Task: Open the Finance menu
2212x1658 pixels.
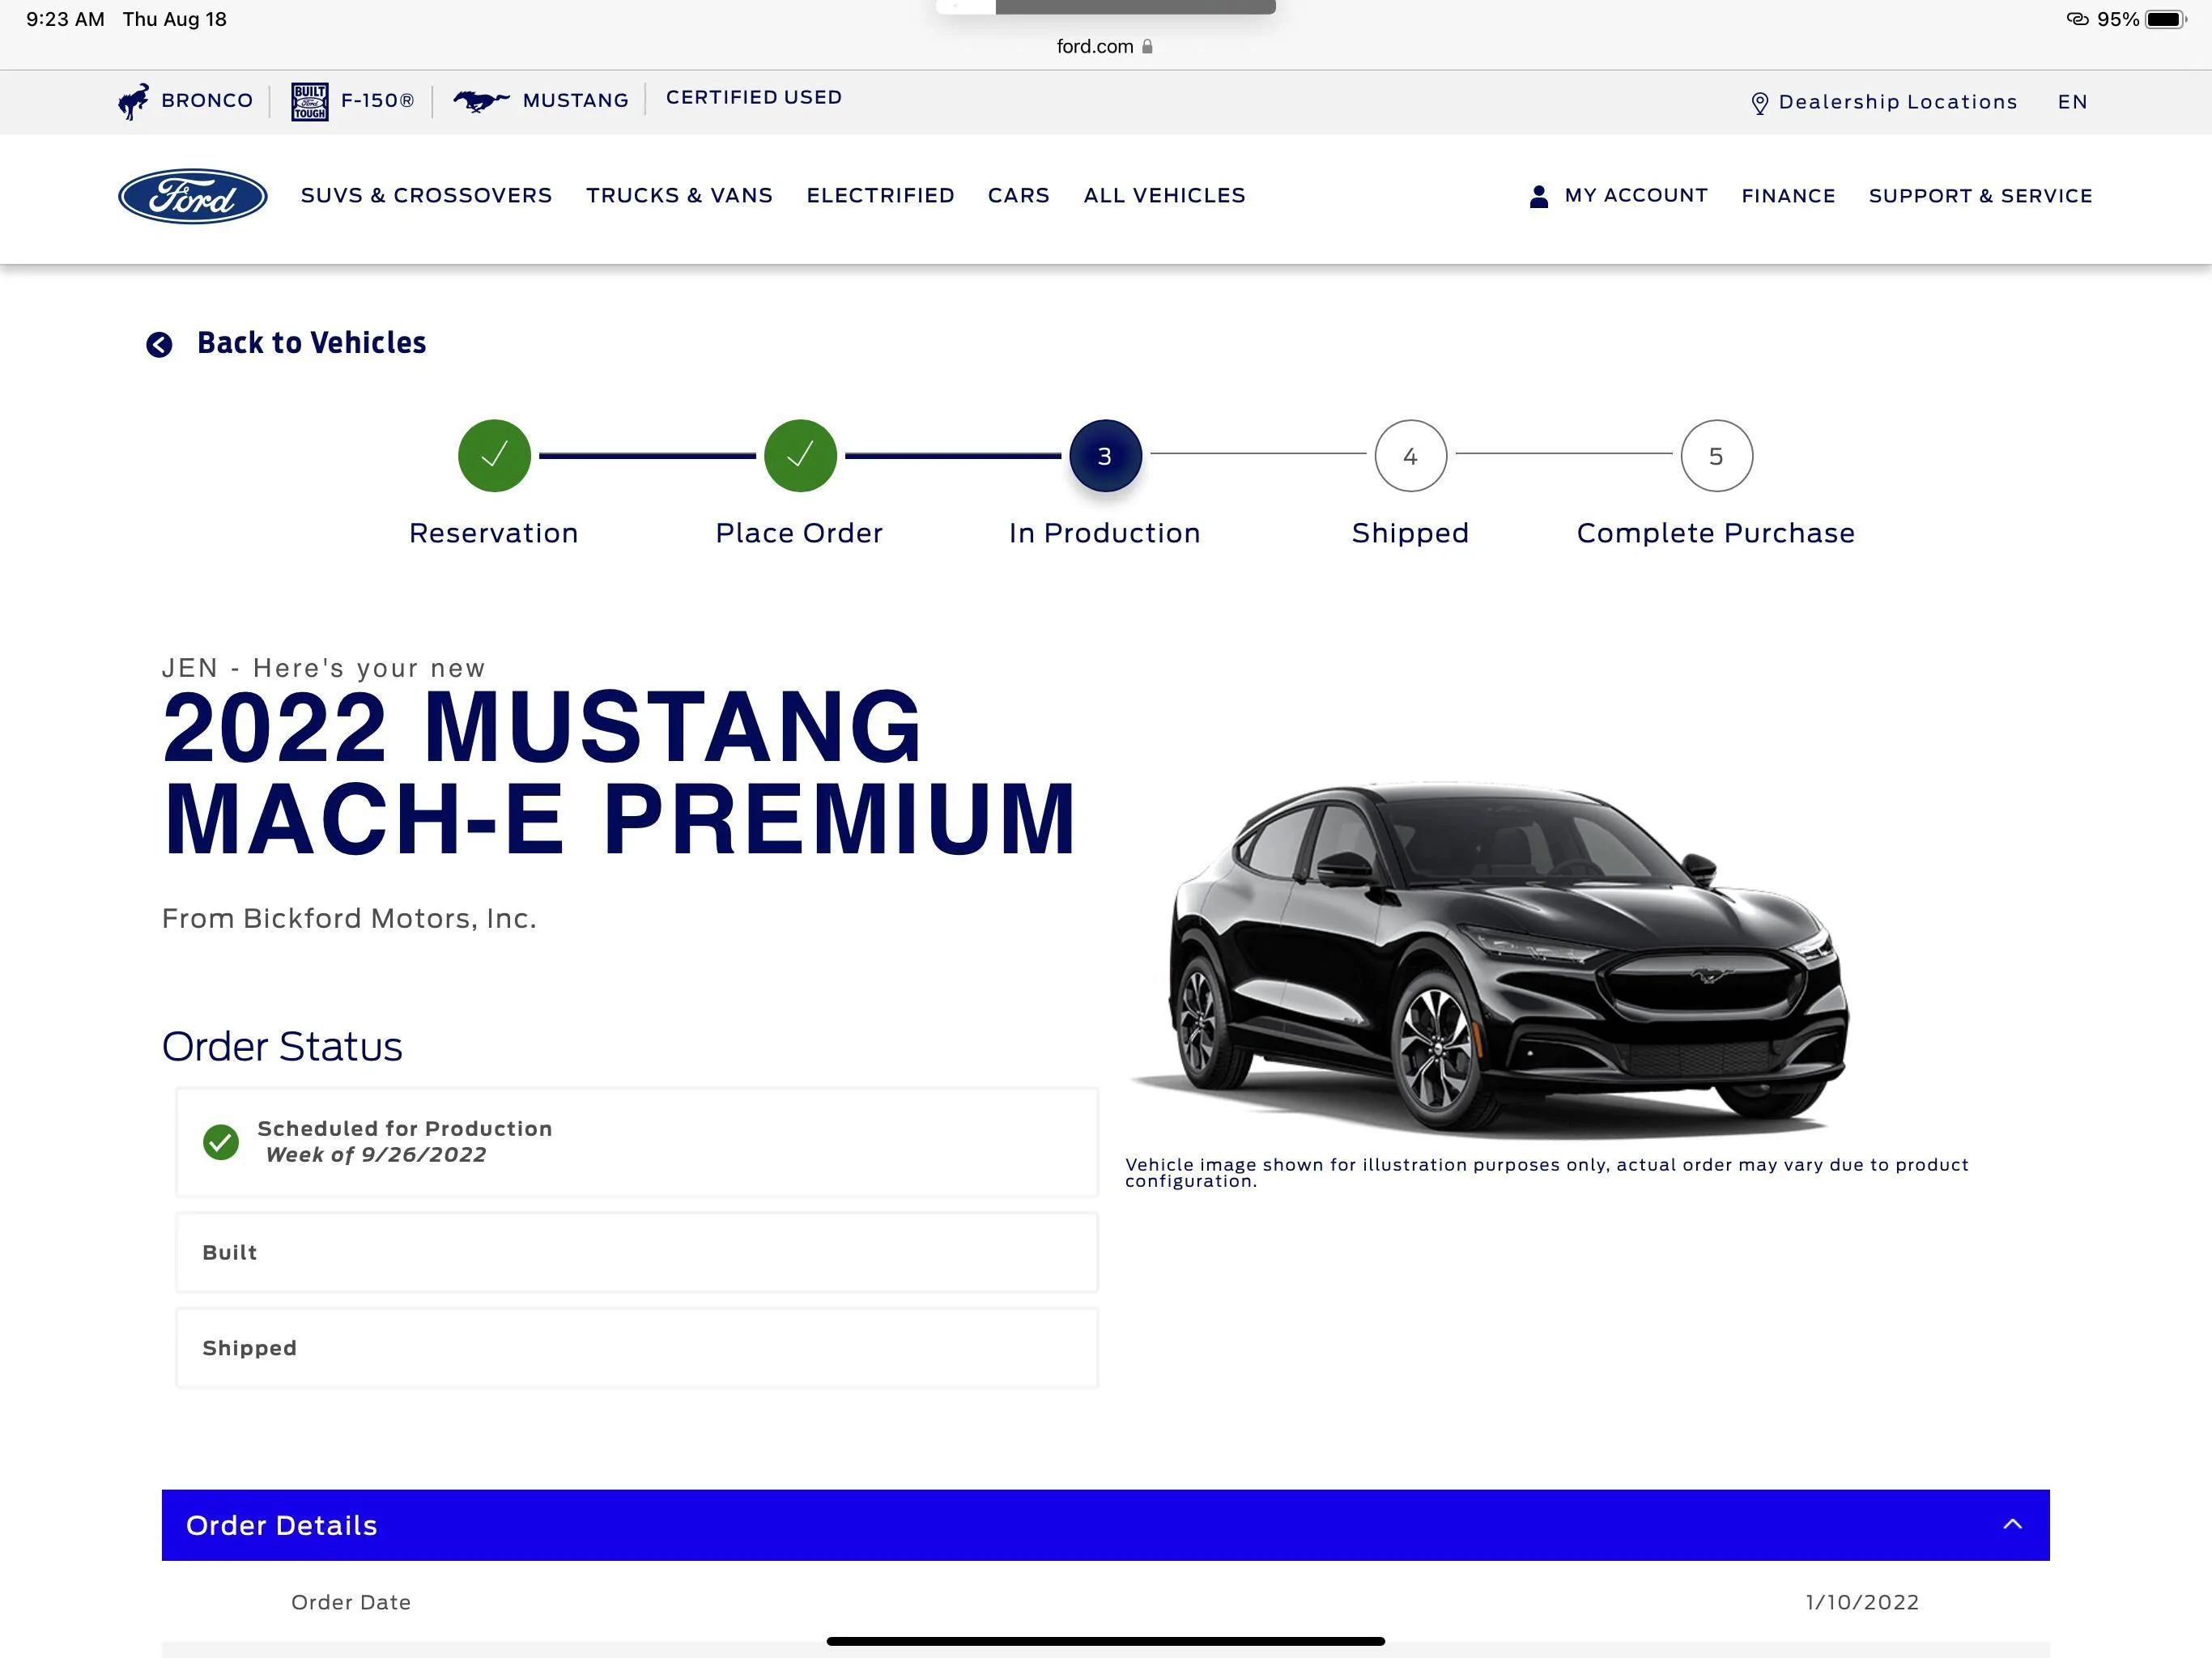Action: click(1788, 196)
